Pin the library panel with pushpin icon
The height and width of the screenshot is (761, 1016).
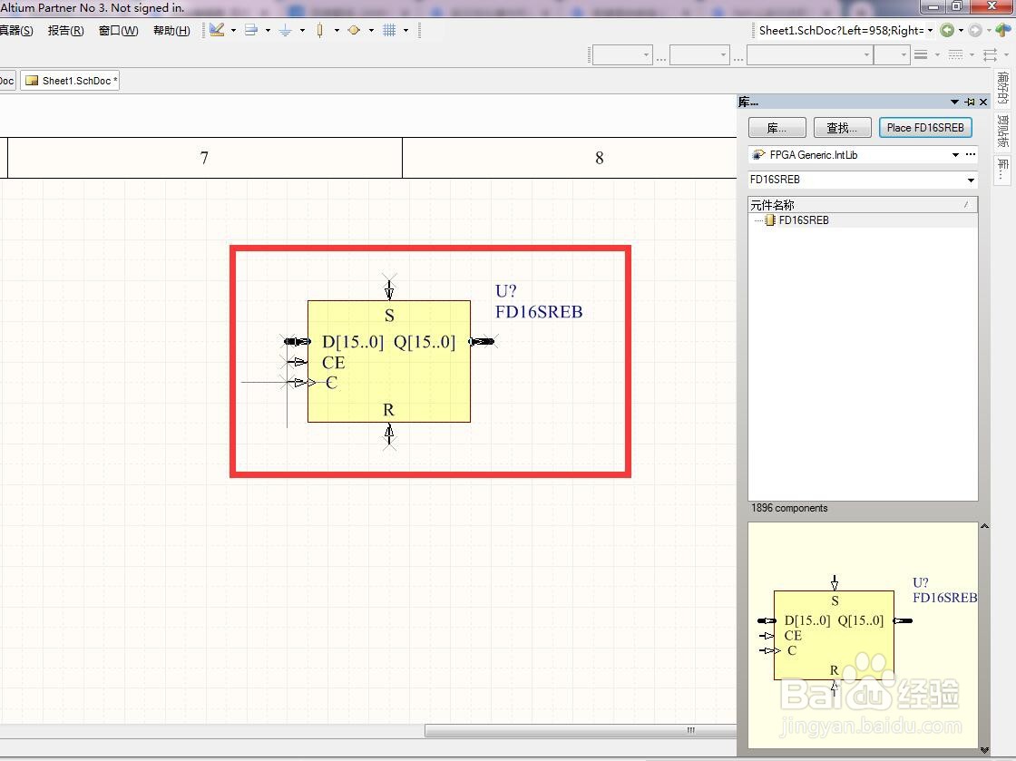tap(970, 102)
